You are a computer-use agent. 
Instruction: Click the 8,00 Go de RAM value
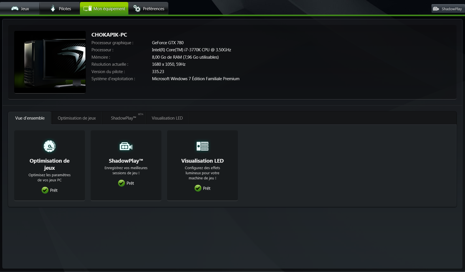(x=185, y=57)
